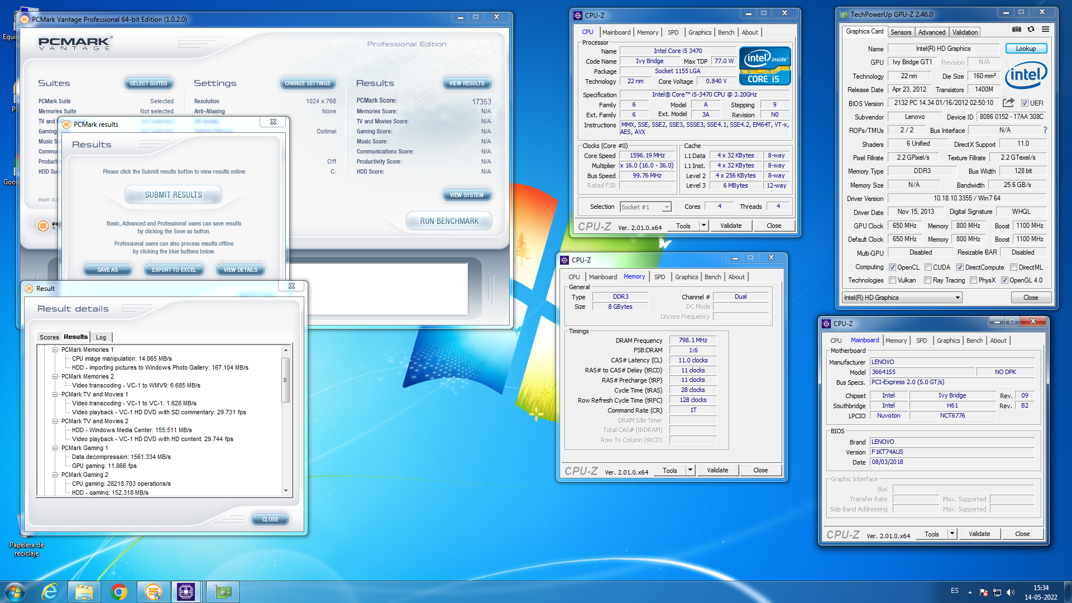The height and width of the screenshot is (603, 1072).
Task: Open Tools dropdown arrow in CPU-Z Mainboard window
Action: 952,534
